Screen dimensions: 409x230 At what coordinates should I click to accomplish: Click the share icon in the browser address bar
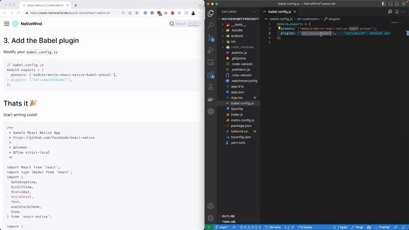pyautogui.click(x=130, y=13)
